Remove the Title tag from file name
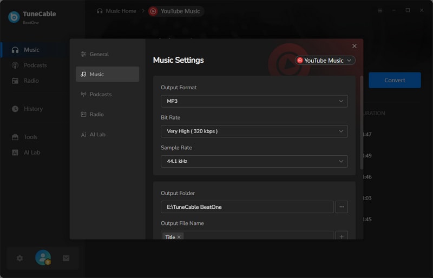This screenshot has height=278, width=433. (179, 237)
